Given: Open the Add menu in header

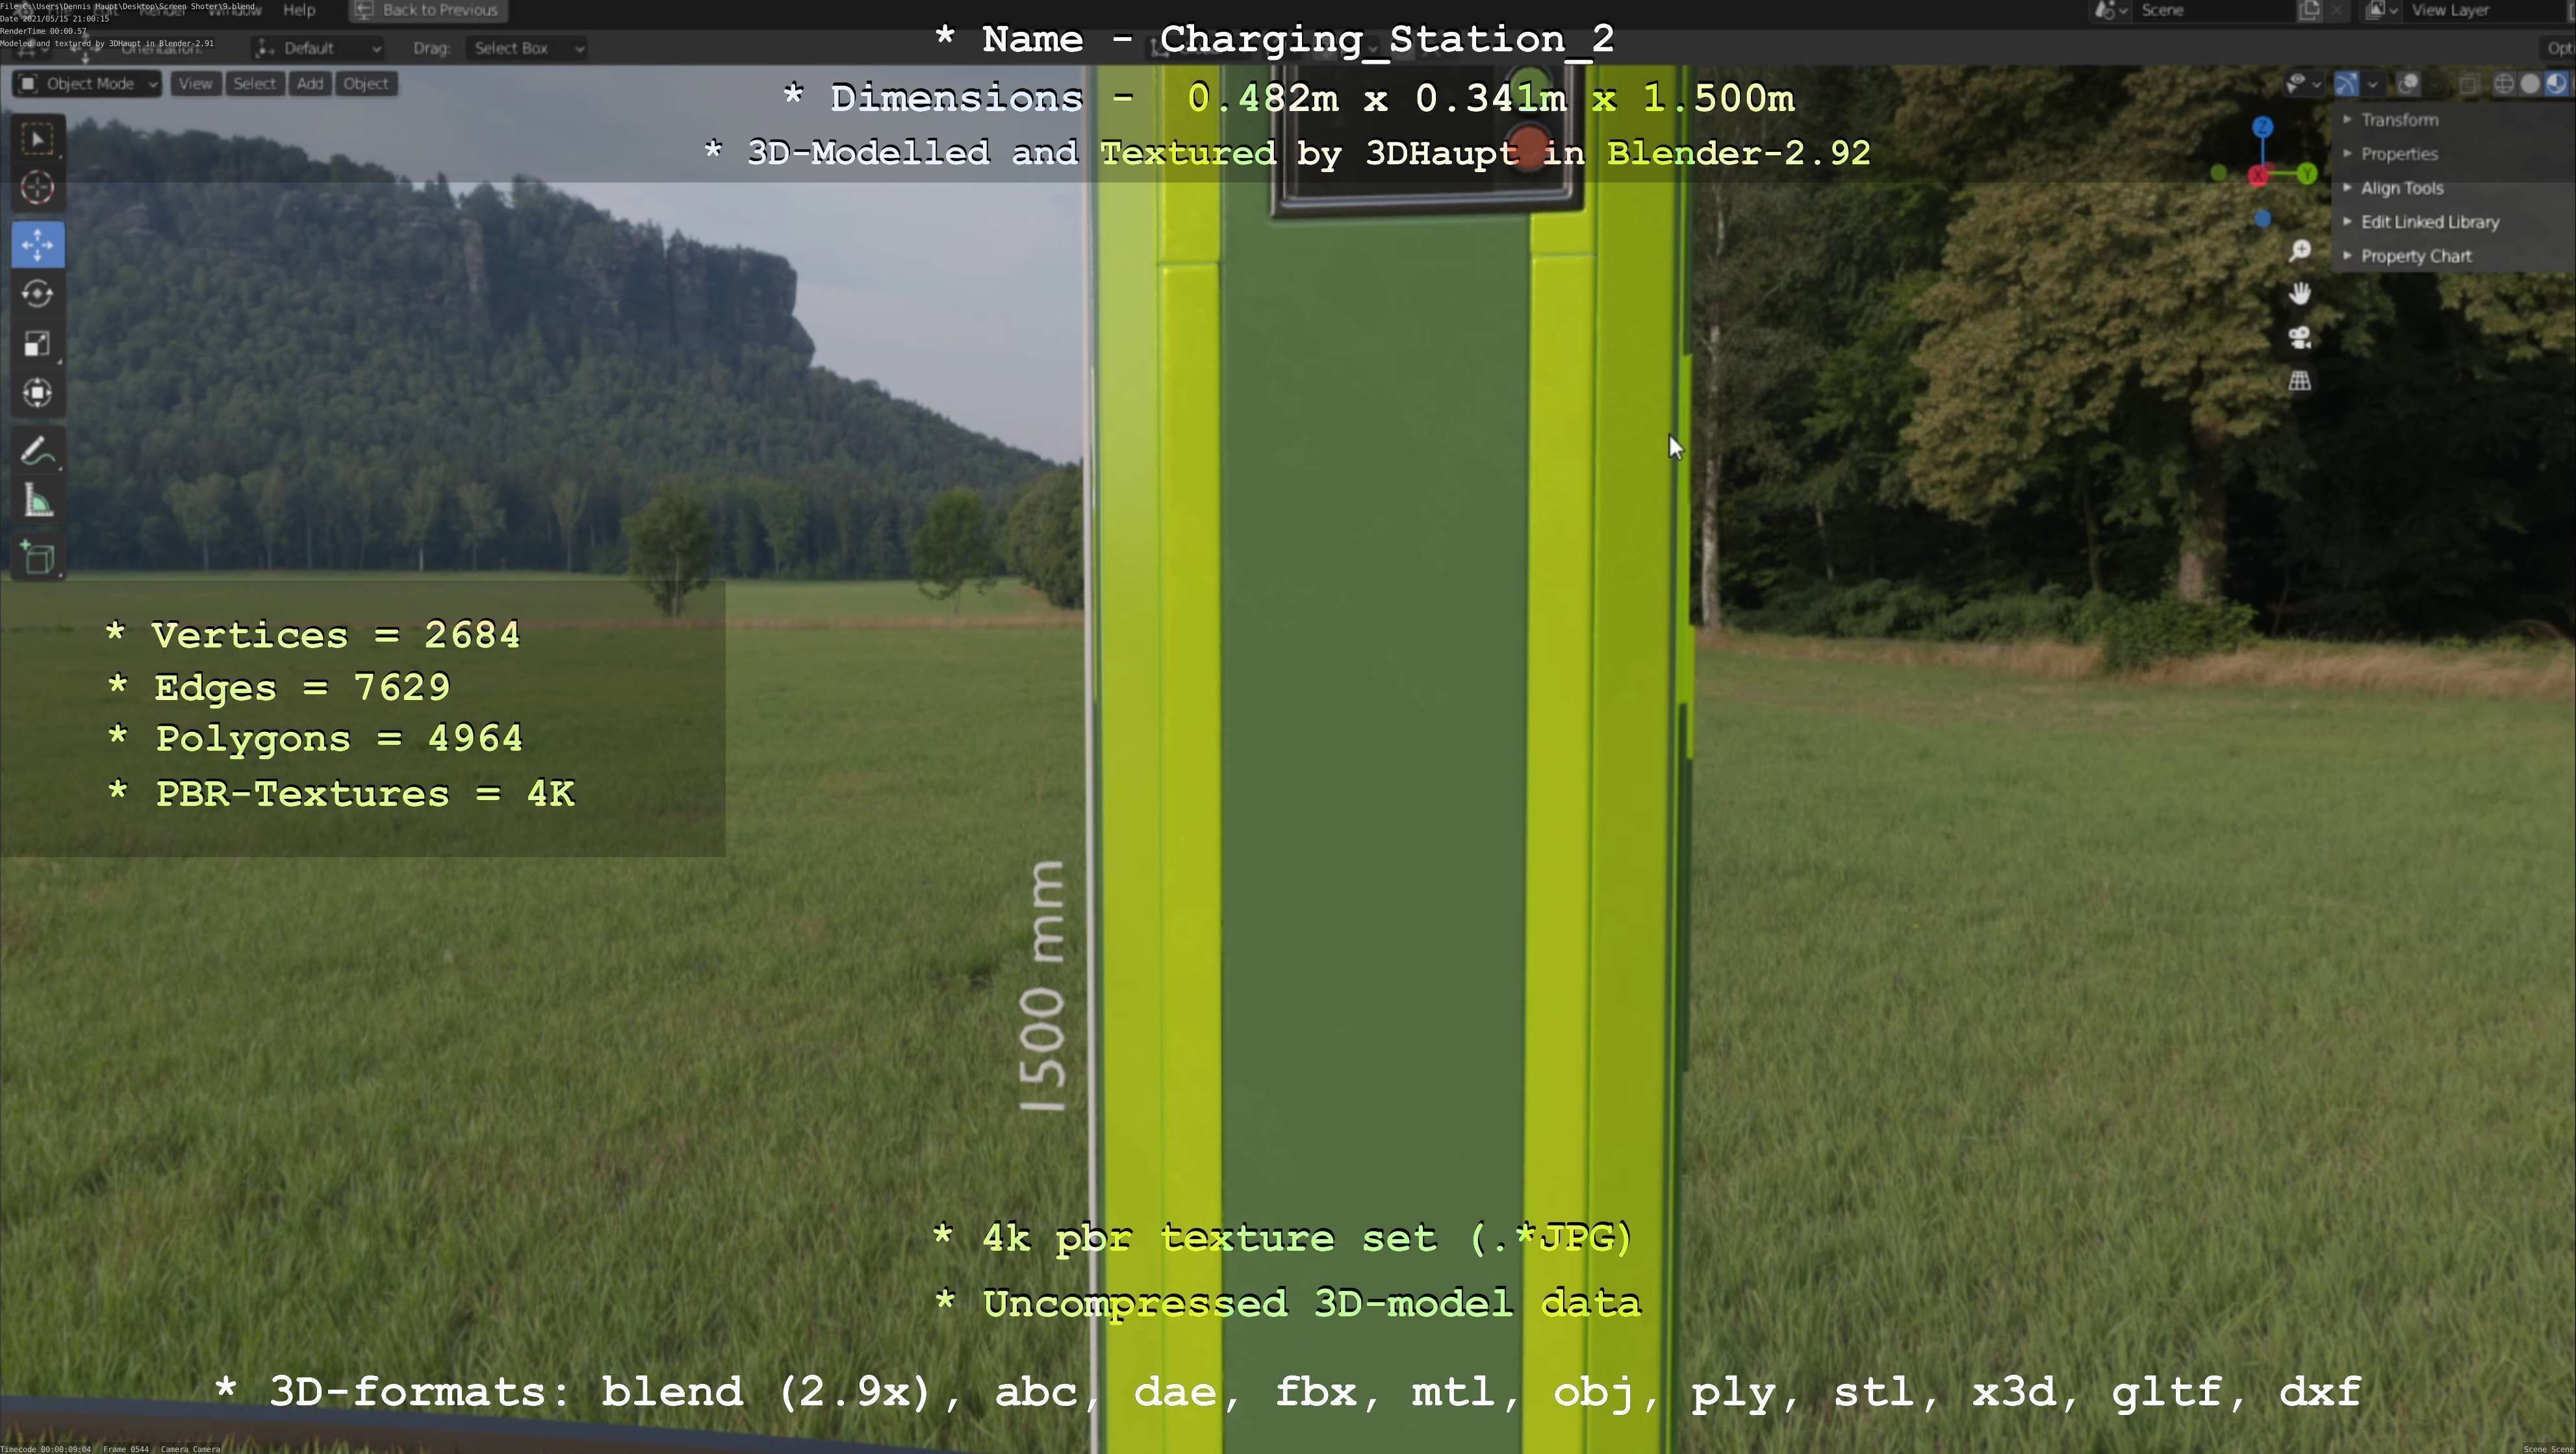Looking at the screenshot, I should (310, 84).
